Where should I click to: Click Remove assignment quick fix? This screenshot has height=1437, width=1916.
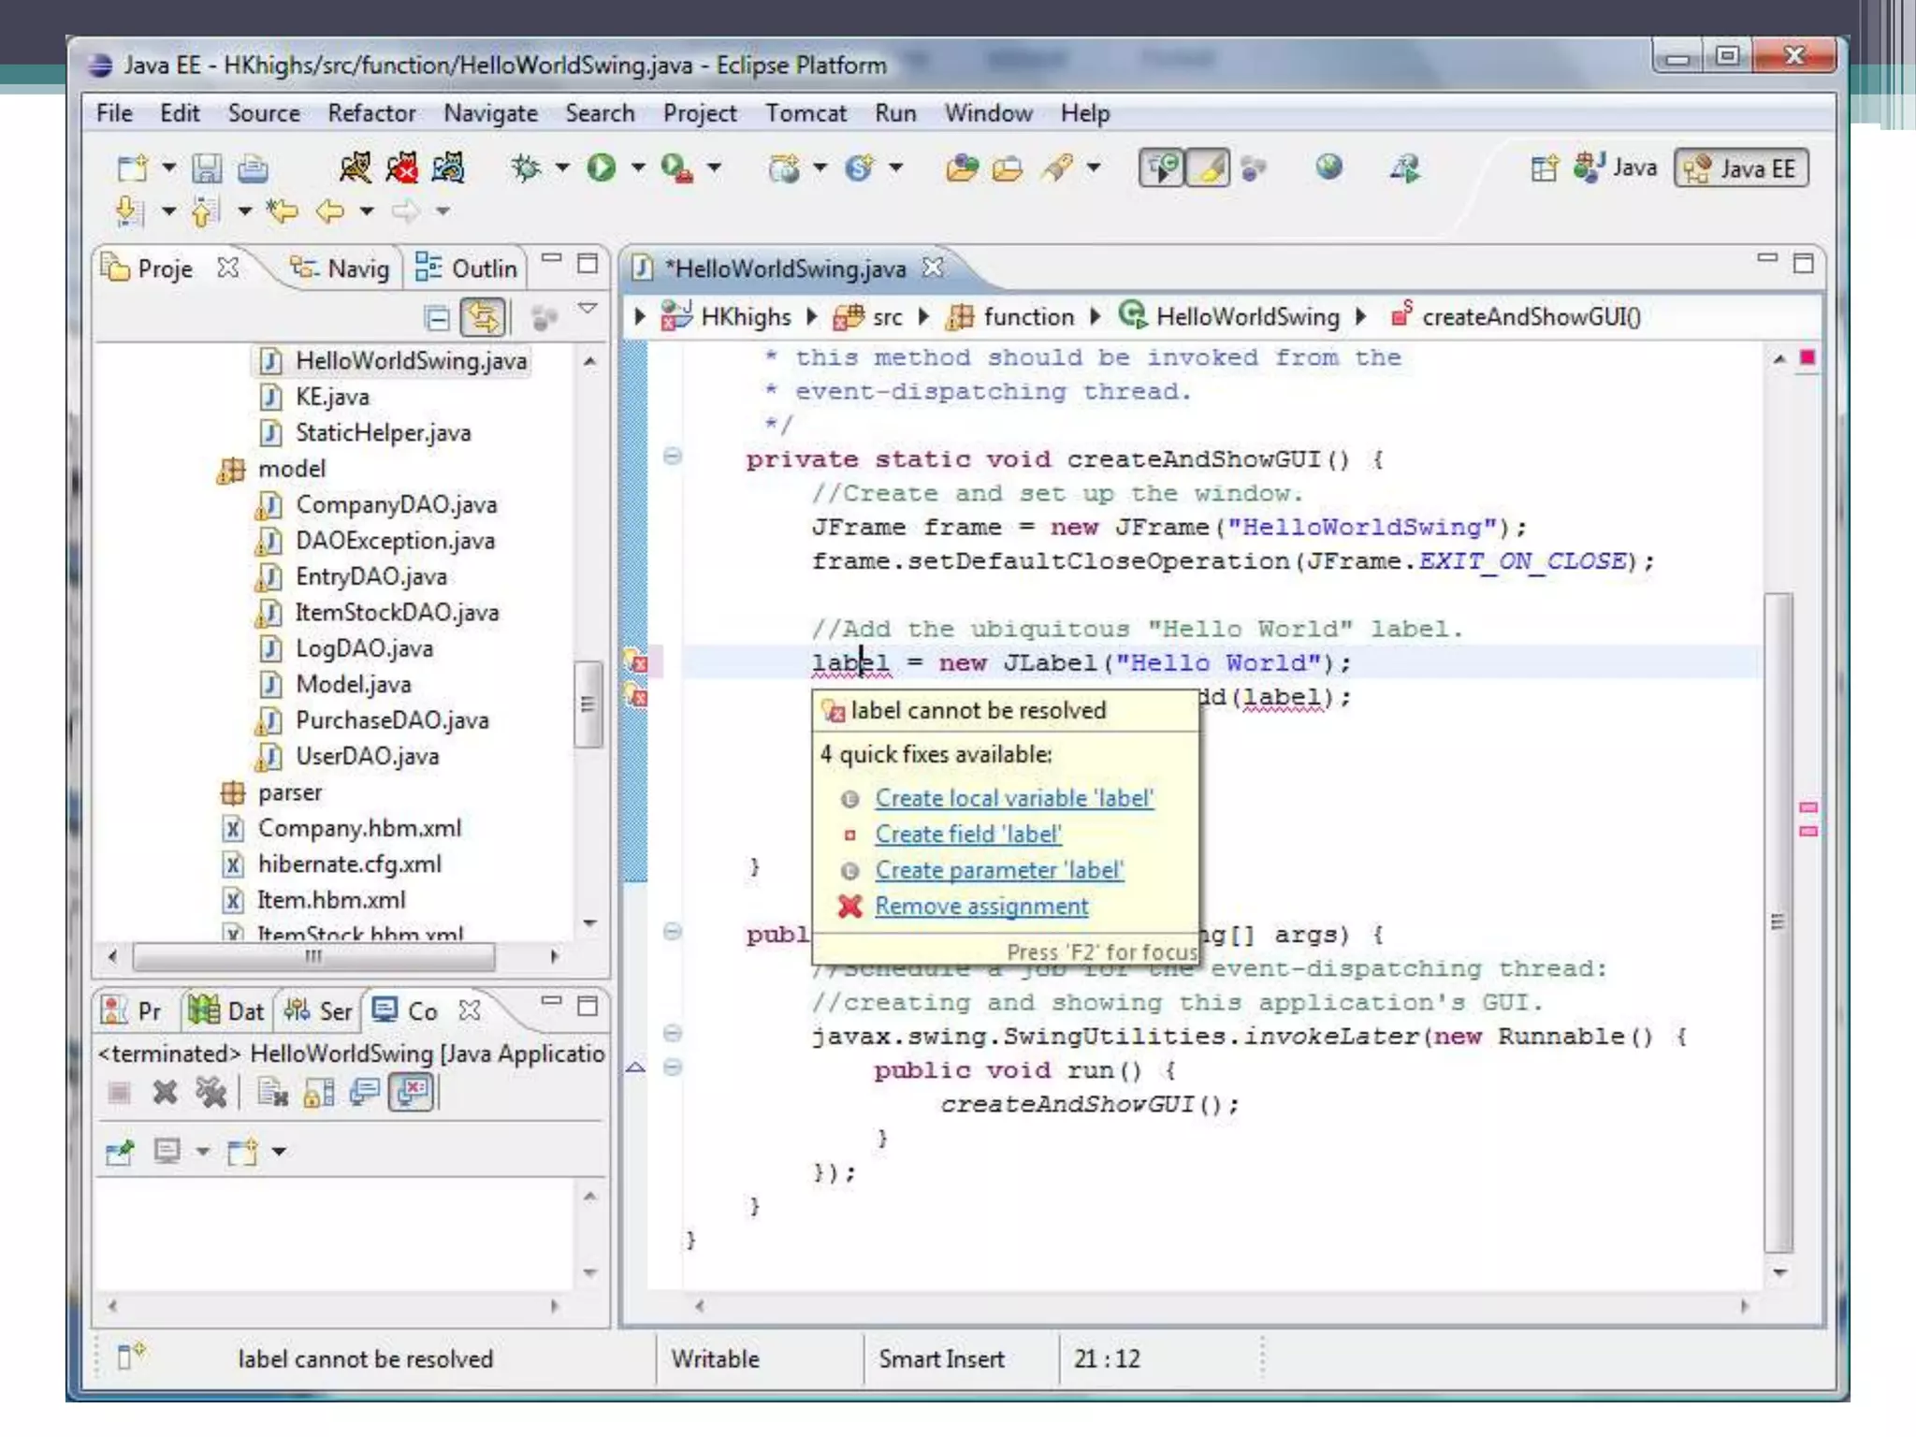point(981,907)
